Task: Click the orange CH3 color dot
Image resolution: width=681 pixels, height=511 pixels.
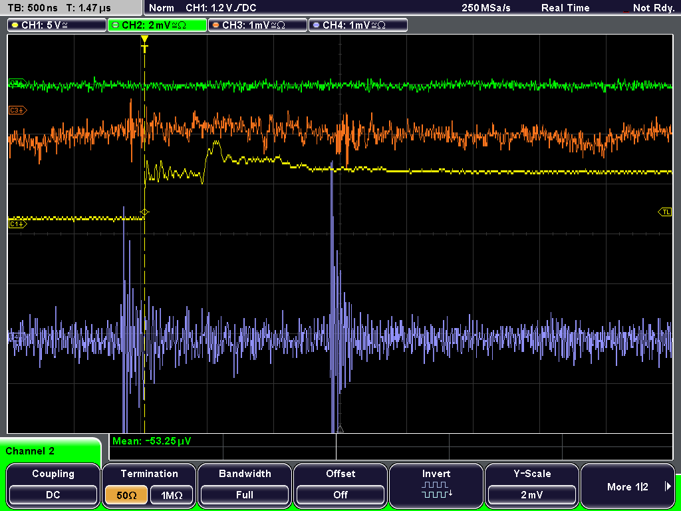Action: click(x=216, y=25)
